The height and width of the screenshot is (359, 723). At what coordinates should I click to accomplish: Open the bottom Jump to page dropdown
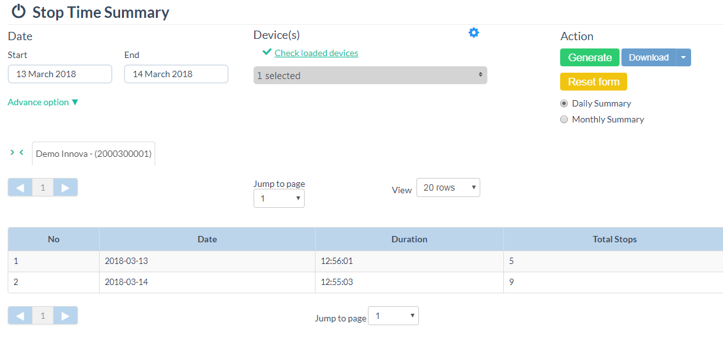tap(394, 316)
